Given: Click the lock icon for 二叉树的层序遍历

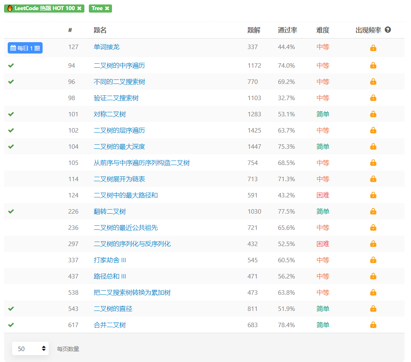Looking at the screenshot, I should point(373,131).
